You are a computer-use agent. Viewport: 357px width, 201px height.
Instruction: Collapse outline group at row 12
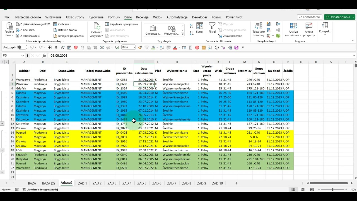click(x=2, y=124)
